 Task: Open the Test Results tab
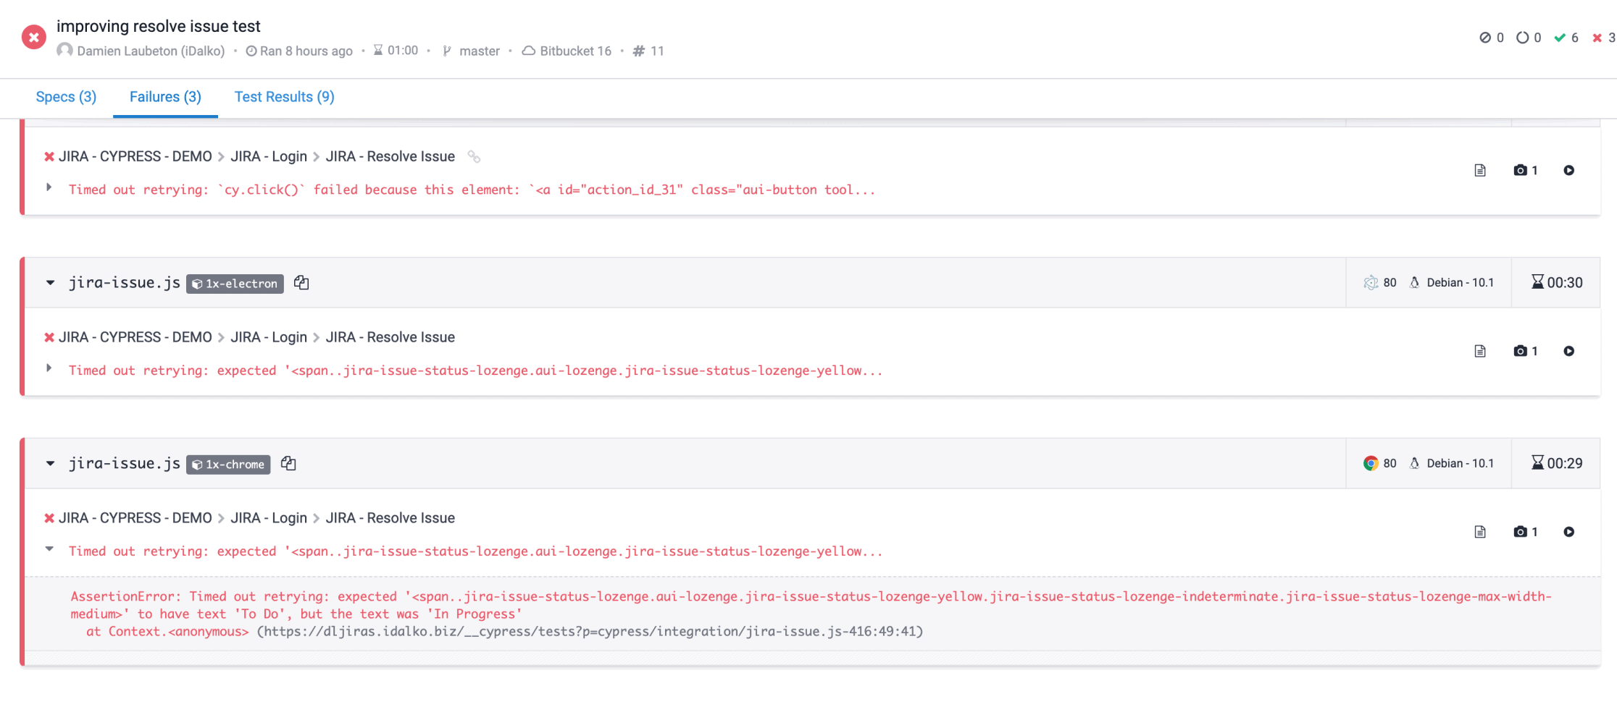point(283,96)
